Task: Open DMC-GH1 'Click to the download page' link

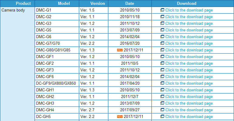Action: pyautogui.click(x=189, y=90)
